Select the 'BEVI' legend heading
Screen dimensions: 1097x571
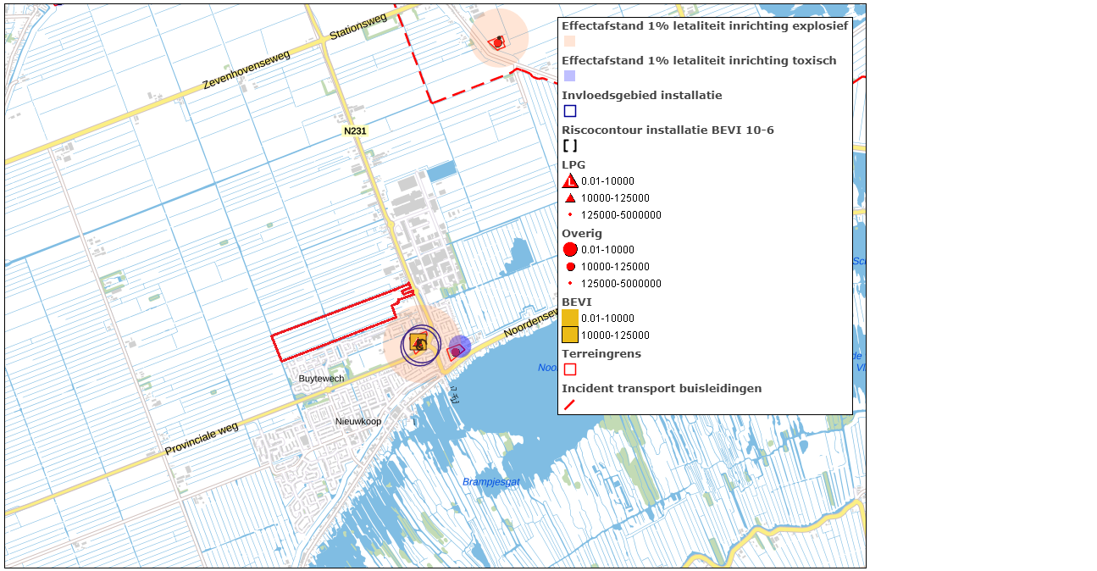click(577, 302)
